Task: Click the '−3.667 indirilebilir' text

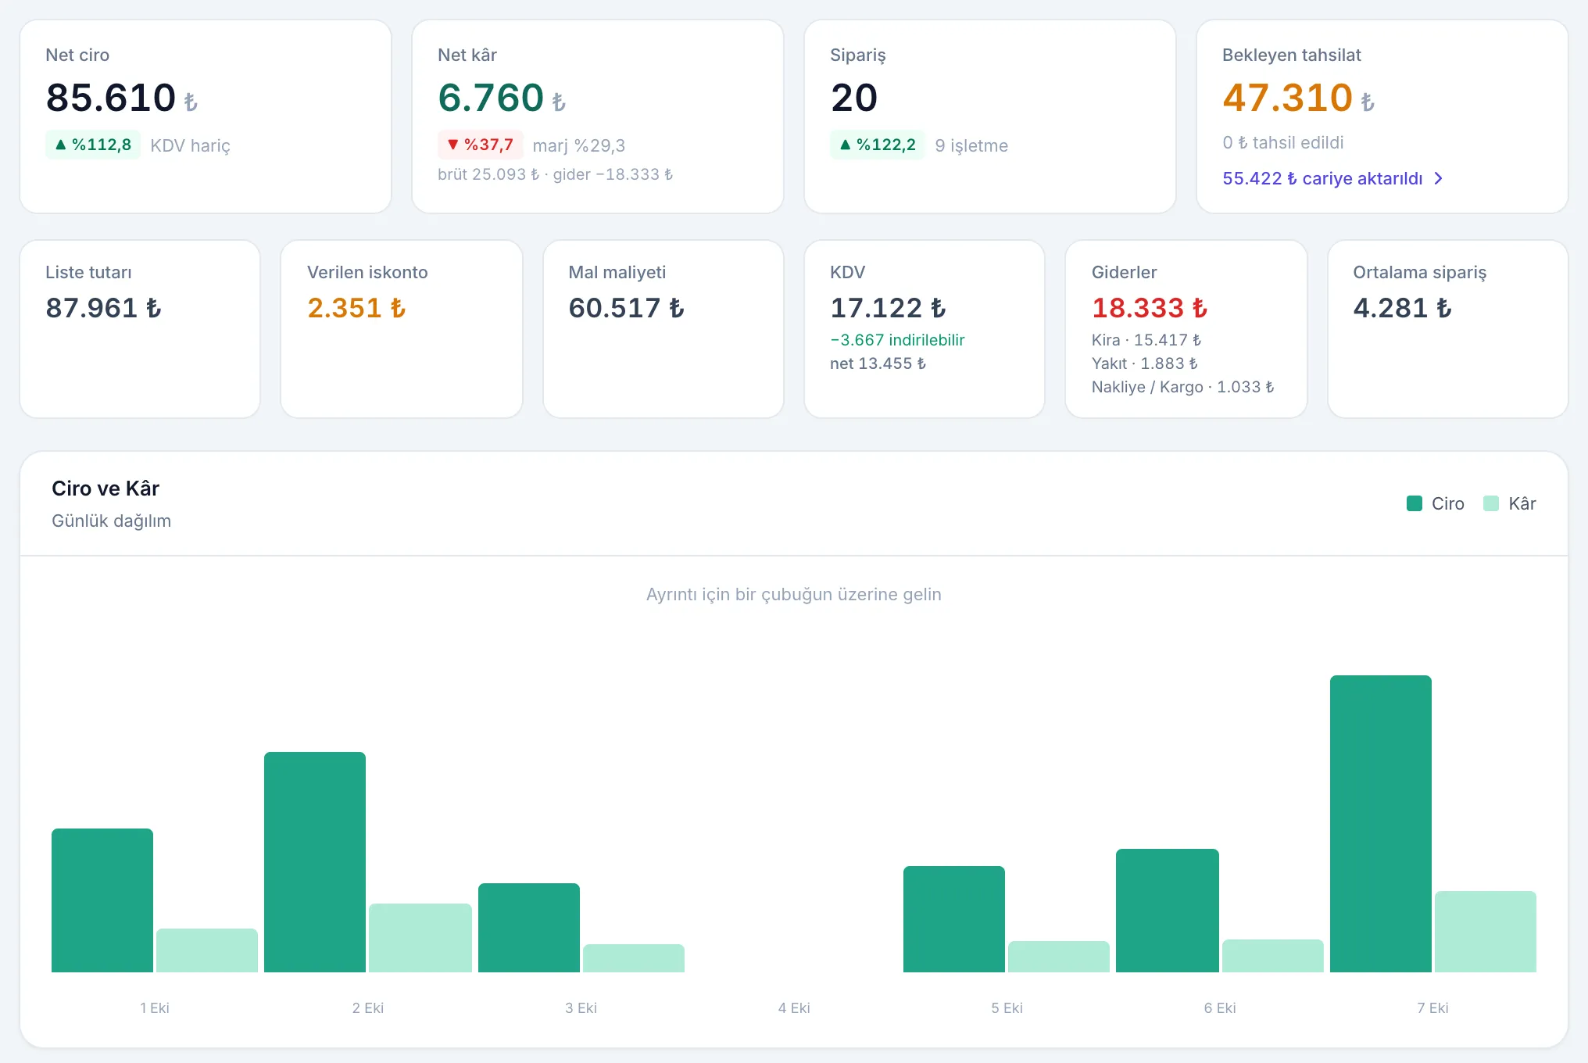Action: [897, 340]
